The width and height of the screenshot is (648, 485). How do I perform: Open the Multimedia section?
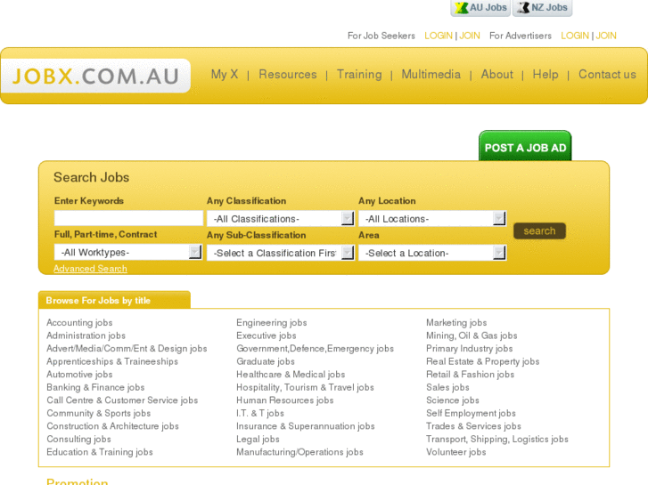pyautogui.click(x=431, y=74)
